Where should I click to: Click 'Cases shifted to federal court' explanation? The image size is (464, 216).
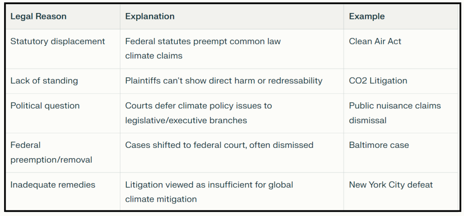pos(219,145)
